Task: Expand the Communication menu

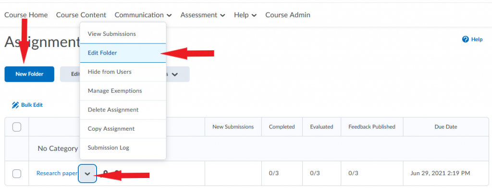Action: click(x=143, y=15)
